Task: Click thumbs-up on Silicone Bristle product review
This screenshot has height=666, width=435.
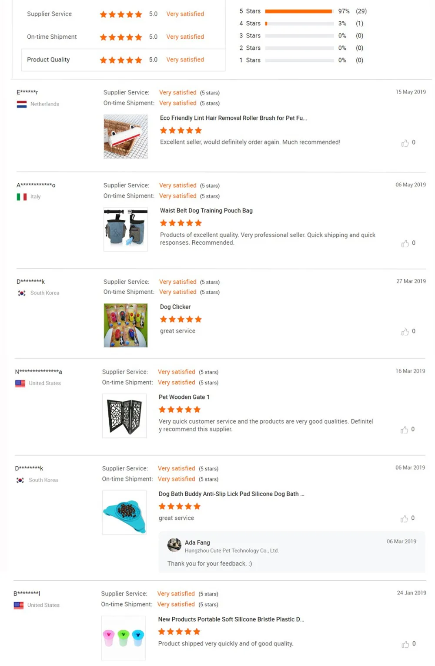Action: point(405,645)
